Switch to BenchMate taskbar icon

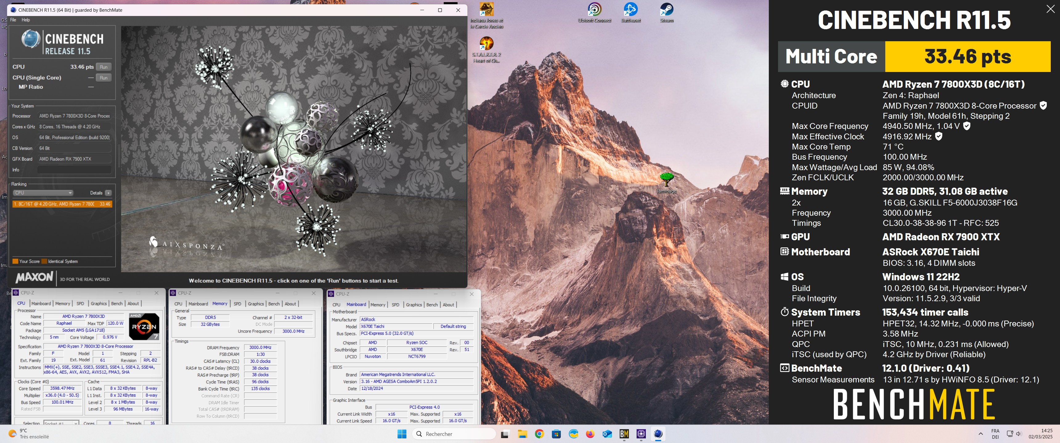[624, 433]
